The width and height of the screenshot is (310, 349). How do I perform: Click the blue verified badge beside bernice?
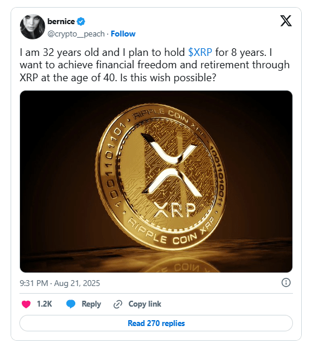81,22
